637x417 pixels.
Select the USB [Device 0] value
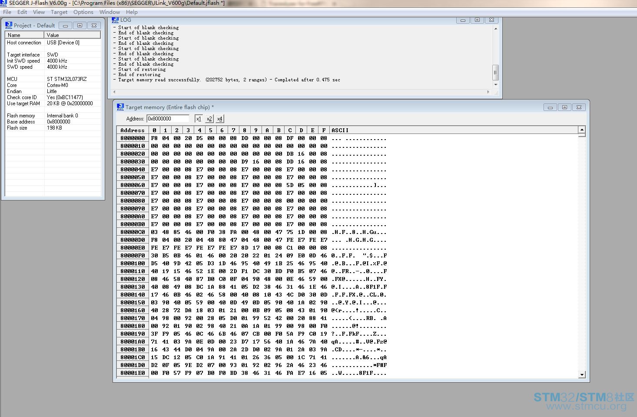pyautogui.click(x=63, y=43)
